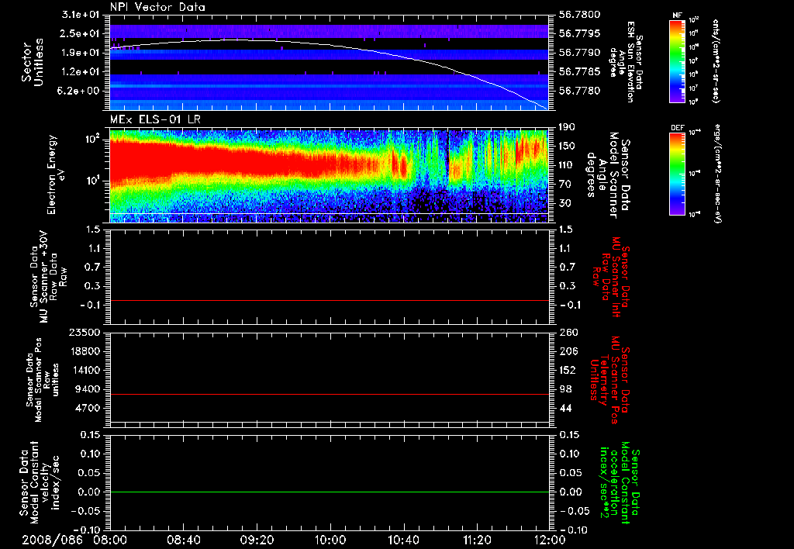This screenshot has width=794, height=549.
Task: Click the '110' scanner angle tick label
Action: [567, 165]
